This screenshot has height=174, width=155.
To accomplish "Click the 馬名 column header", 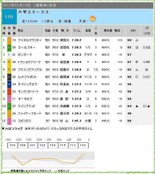I will point(20,31).
